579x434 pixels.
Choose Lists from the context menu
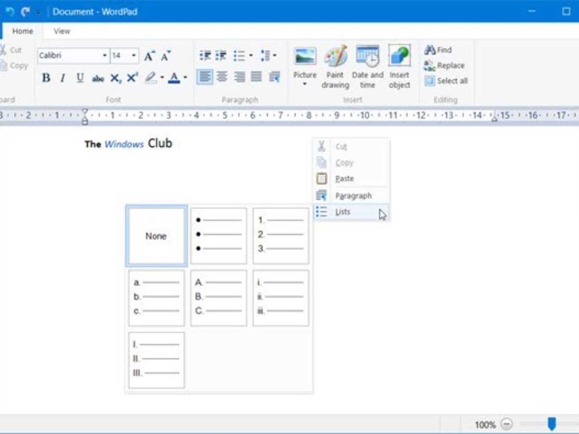click(351, 212)
